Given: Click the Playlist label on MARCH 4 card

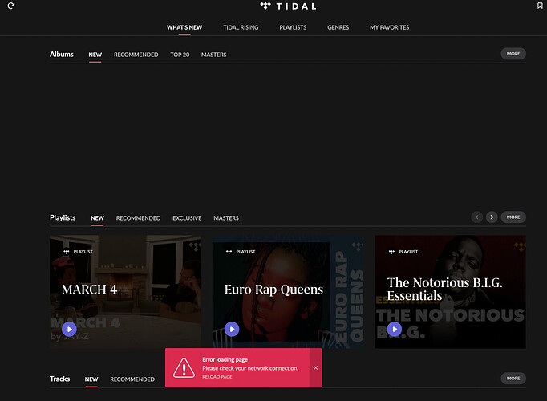Looking at the screenshot, I should (x=83, y=252).
